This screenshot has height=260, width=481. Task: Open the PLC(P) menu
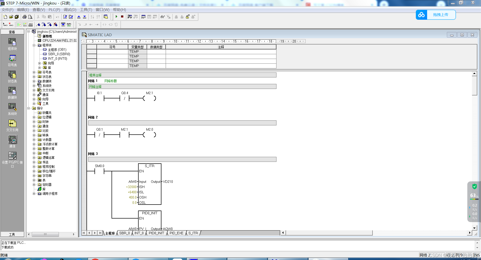tap(54, 9)
